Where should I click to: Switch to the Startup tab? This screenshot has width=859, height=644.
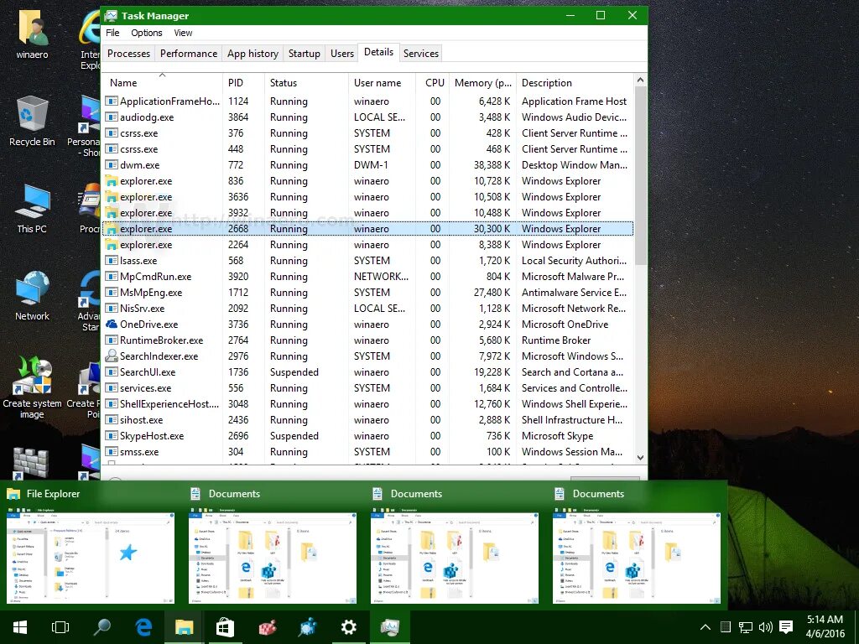pos(304,54)
